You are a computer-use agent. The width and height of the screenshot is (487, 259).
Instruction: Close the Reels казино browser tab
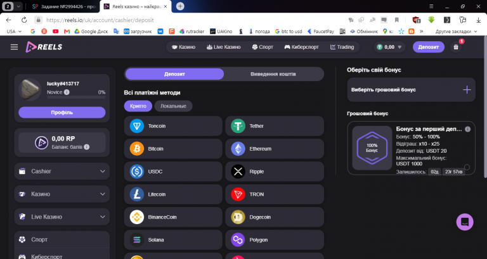(166, 6)
